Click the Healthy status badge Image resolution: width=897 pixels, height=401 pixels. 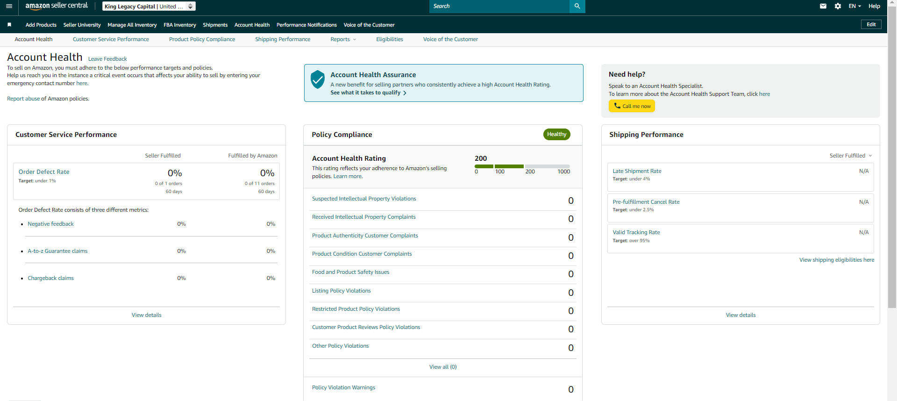pos(556,134)
